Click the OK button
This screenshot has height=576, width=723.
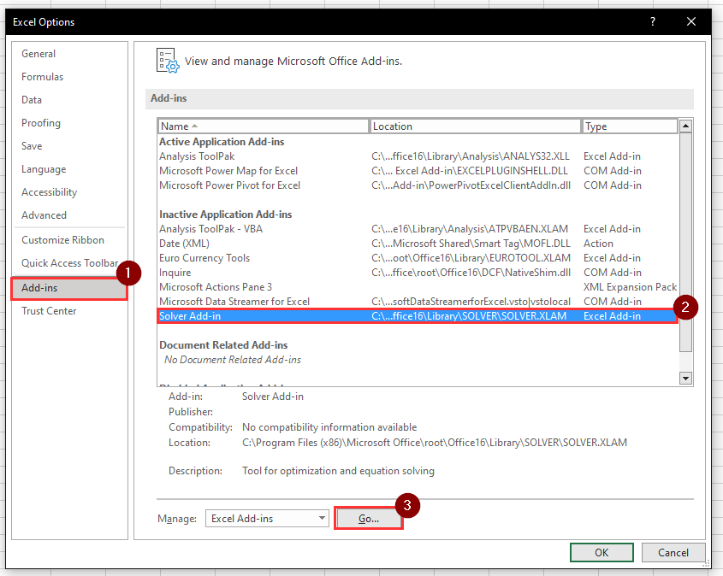click(602, 553)
